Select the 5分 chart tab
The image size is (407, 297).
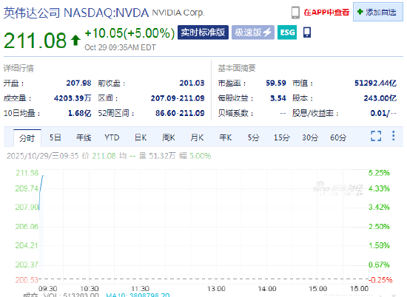coord(253,137)
